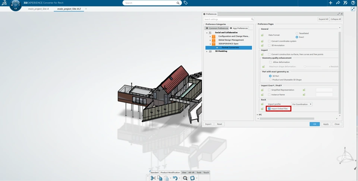
Task: Click the Export button
Action: (x=208, y=124)
